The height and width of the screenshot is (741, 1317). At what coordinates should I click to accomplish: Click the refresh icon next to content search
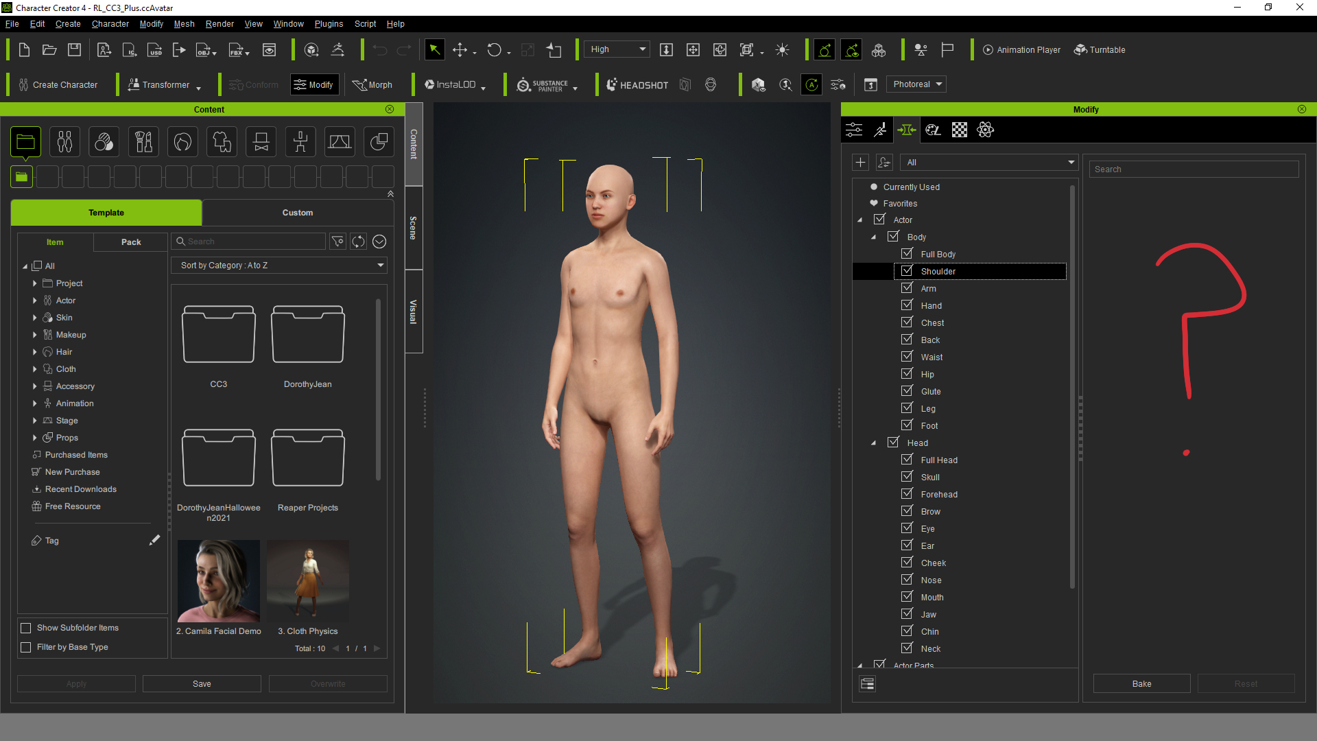pyautogui.click(x=358, y=242)
